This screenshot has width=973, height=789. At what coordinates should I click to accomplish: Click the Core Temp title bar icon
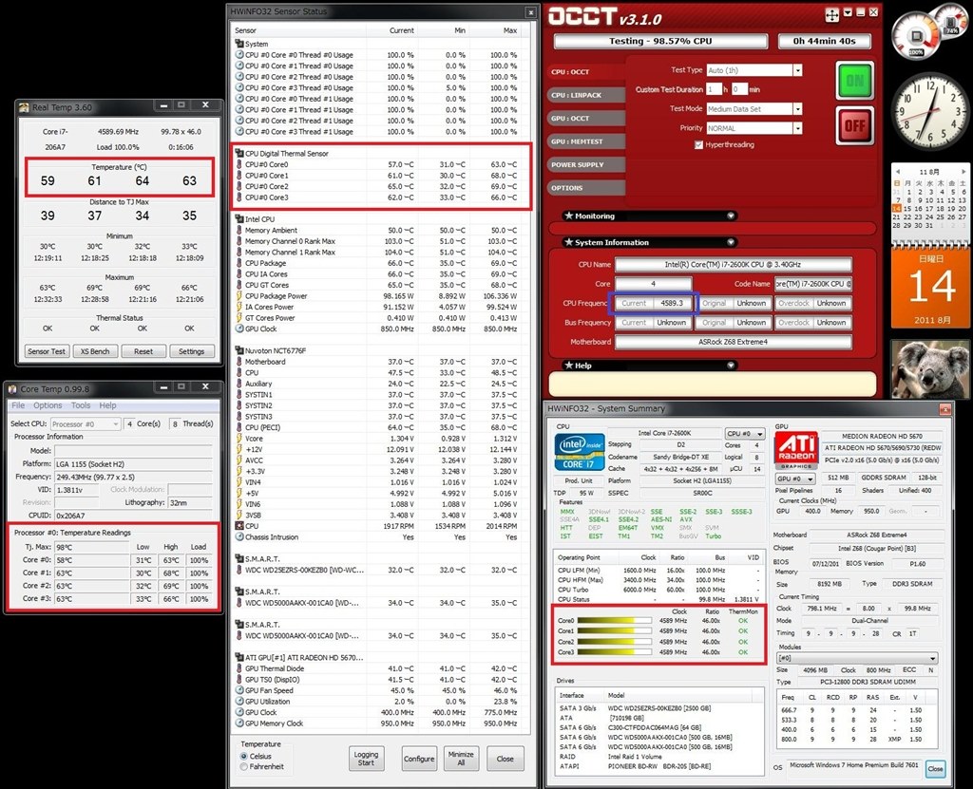click(11, 389)
